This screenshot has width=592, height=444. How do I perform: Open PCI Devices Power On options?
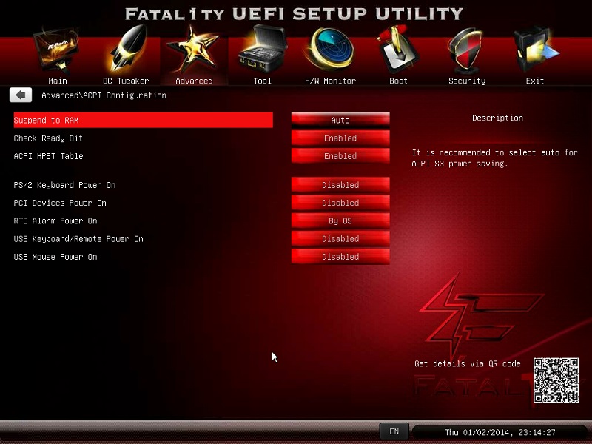[x=340, y=203]
